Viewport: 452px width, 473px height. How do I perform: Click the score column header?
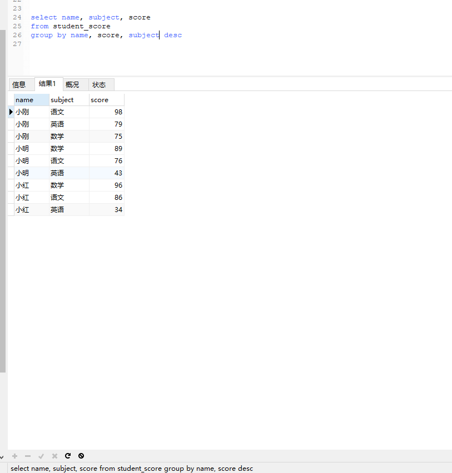pyautogui.click(x=107, y=100)
